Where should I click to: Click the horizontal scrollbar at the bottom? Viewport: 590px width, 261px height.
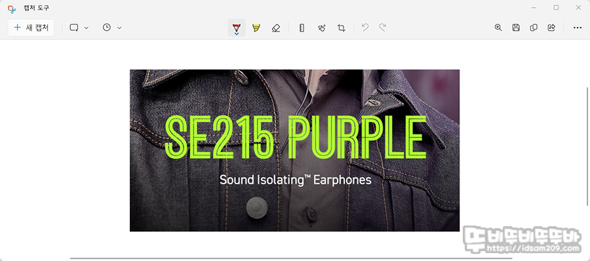291,259
